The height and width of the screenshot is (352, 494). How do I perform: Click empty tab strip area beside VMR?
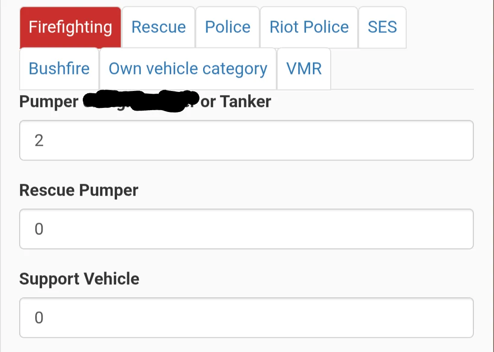click(x=403, y=69)
